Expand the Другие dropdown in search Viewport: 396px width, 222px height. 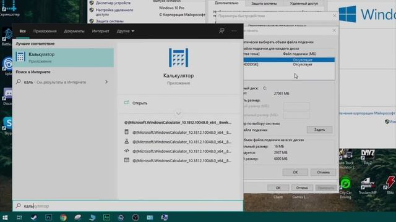click(x=125, y=31)
